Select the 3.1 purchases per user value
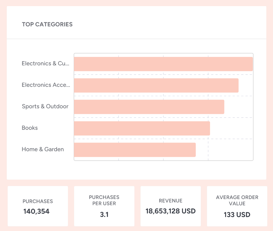The image size is (273, 231). point(104,215)
